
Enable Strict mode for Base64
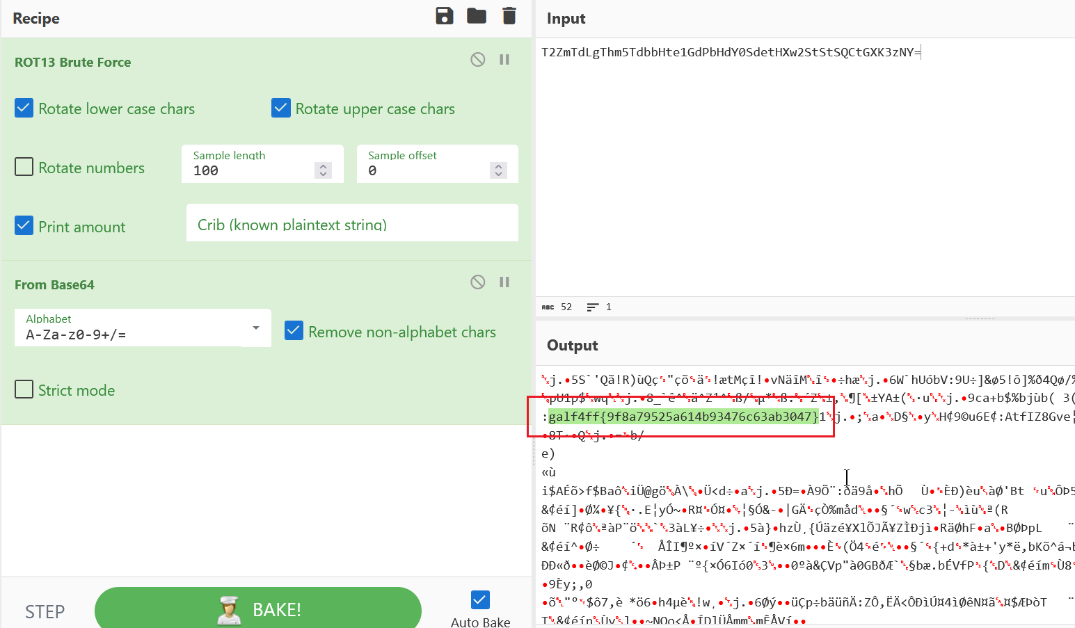coord(24,389)
